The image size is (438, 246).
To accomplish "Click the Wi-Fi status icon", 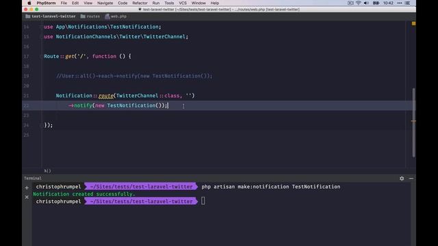I will (x=359, y=3).
